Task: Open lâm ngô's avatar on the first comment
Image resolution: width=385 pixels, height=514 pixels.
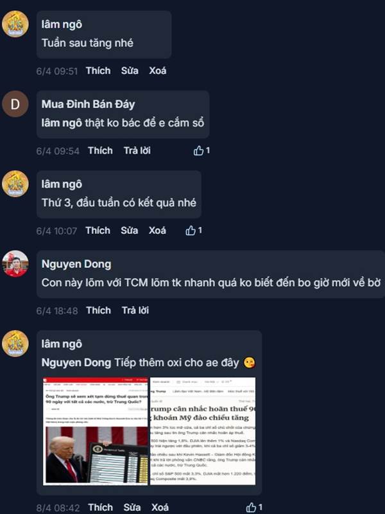Action: point(15,24)
